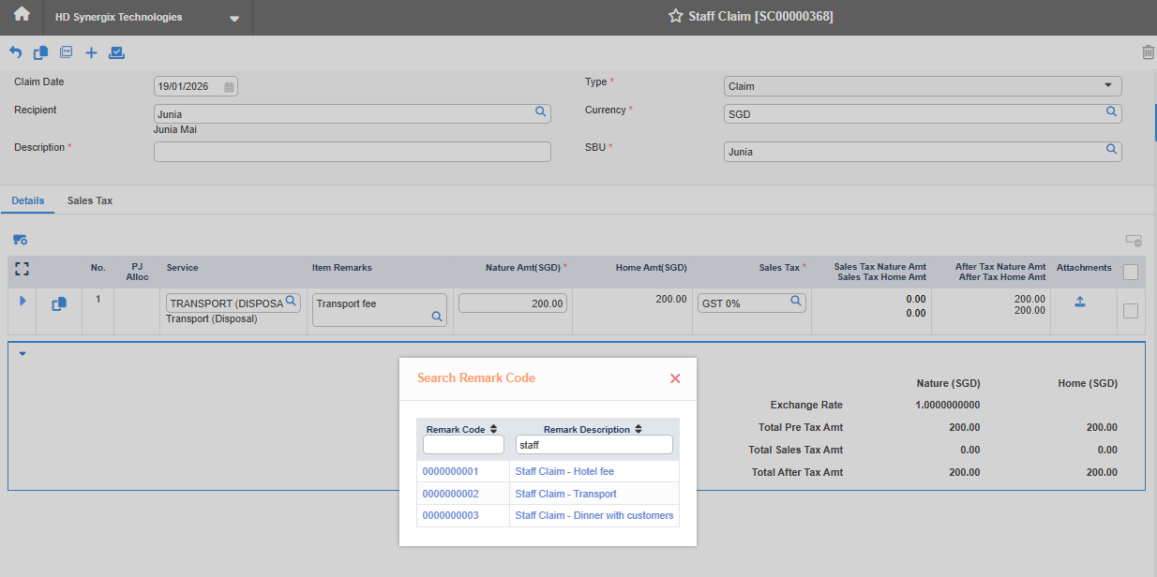
Task: Switch to the Sales Tax tab
Action: click(90, 200)
